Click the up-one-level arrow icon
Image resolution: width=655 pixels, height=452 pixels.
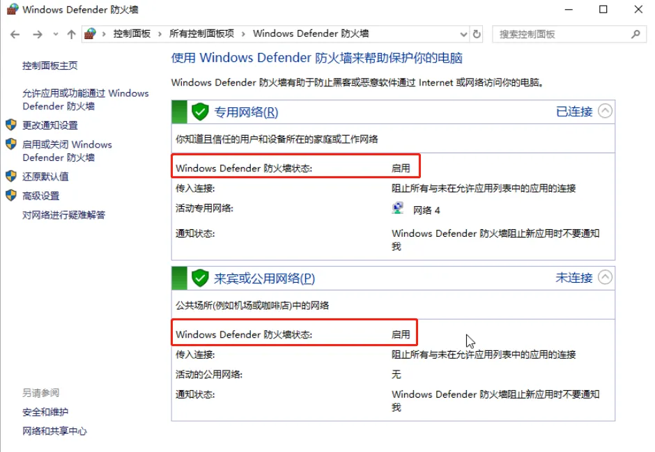tap(71, 33)
